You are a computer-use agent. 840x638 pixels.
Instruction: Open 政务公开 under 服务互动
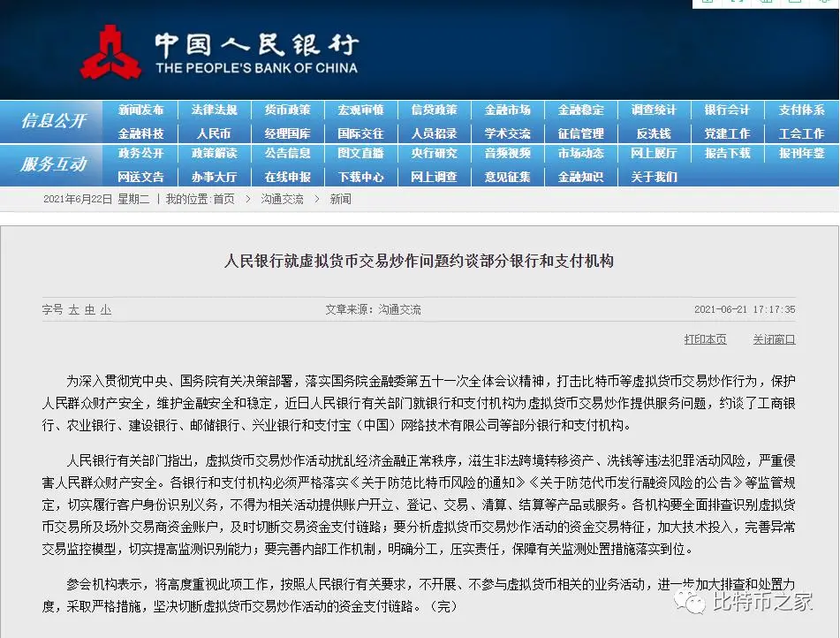click(140, 154)
